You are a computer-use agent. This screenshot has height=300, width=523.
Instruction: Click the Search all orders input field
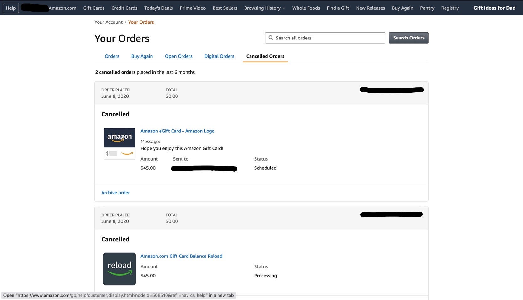coord(326,38)
